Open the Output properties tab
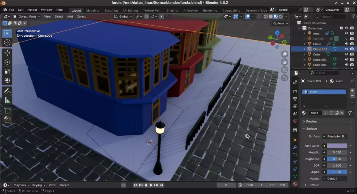 [295, 99]
